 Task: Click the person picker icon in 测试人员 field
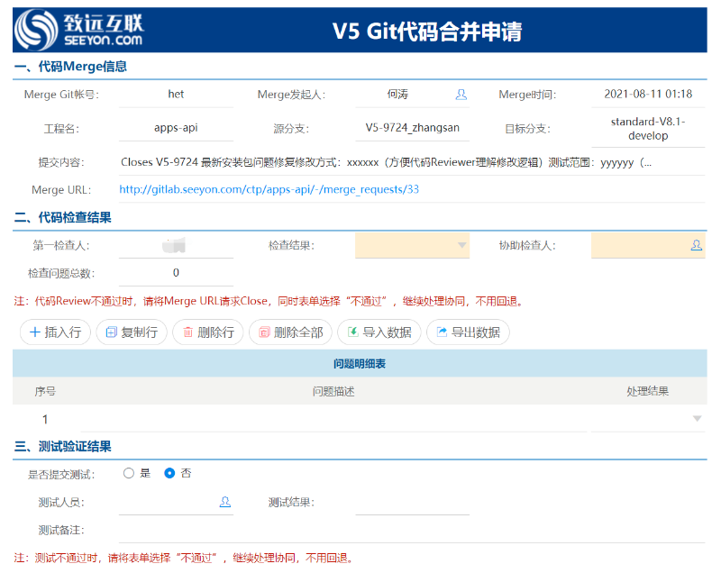(x=224, y=503)
